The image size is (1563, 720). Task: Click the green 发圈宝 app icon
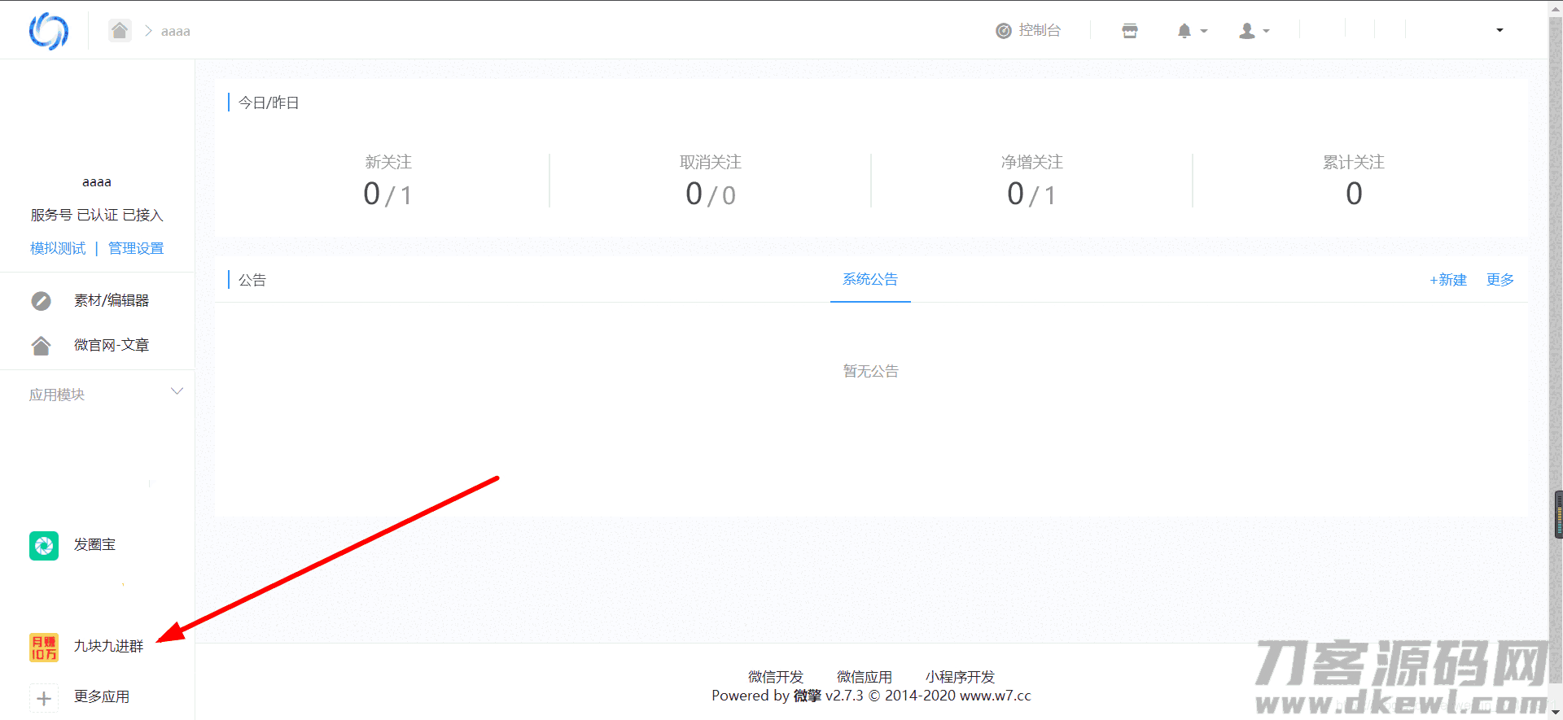click(44, 546)
